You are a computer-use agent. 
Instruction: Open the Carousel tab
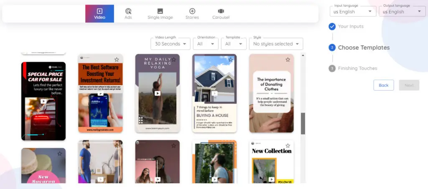point(221,14)
